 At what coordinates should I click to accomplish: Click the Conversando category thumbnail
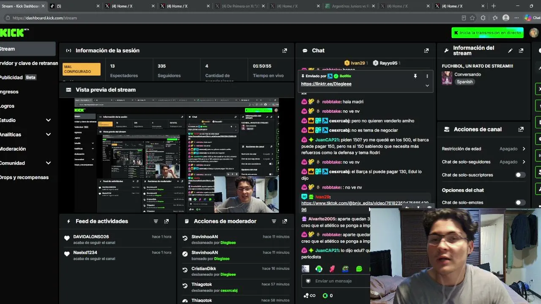tap(447, 78)
